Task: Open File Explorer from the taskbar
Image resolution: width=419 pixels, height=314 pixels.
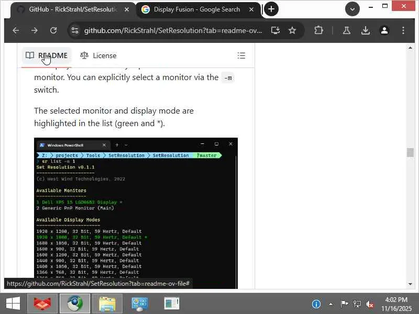Action: pos(107,304)
